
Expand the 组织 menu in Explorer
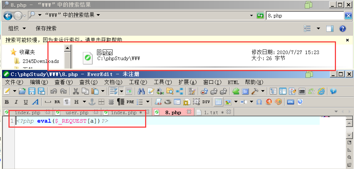point(17,28)
